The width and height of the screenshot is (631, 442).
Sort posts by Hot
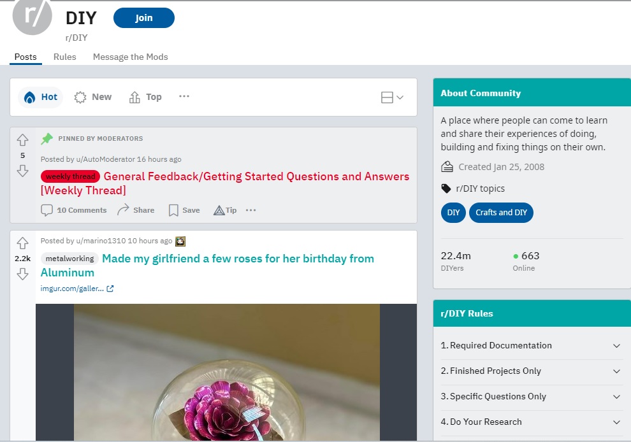41,97
